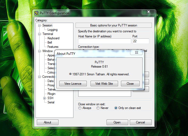Click the Open button
Screen dimensions: 188x136
click(117, 122)
